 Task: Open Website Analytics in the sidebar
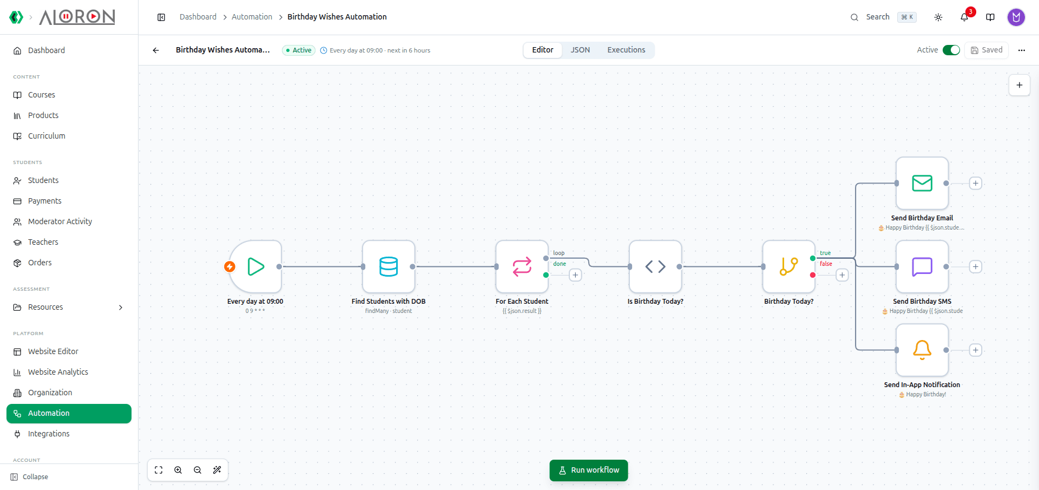(x=69, y=372)
